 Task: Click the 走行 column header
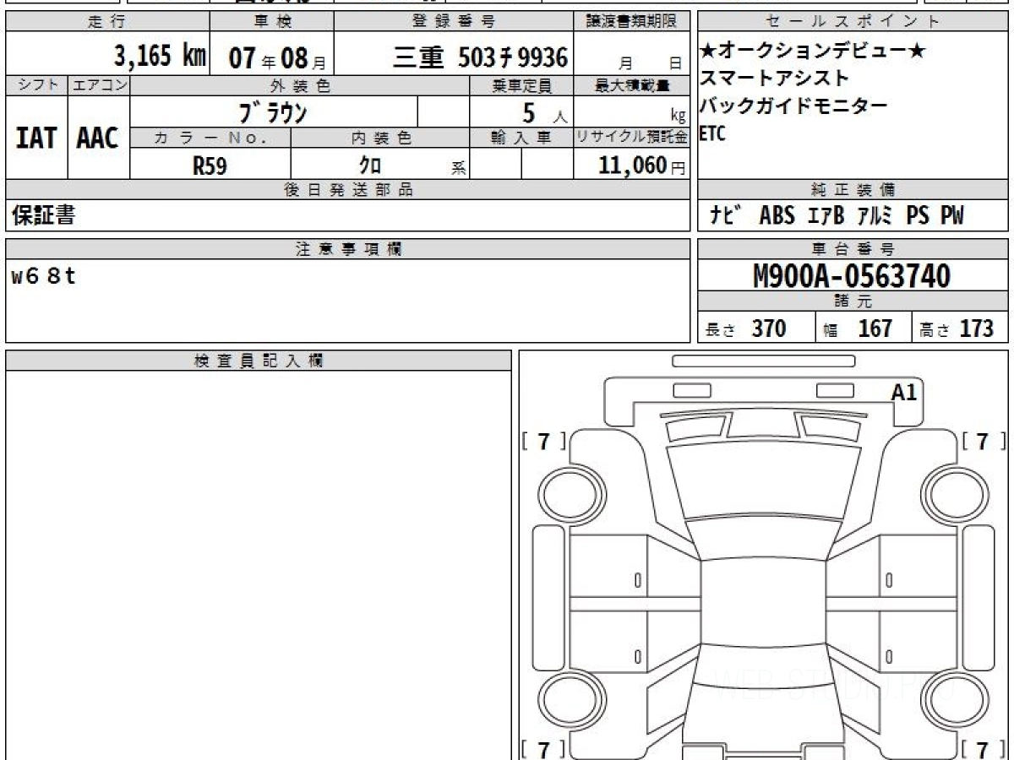tap(106, 22)
